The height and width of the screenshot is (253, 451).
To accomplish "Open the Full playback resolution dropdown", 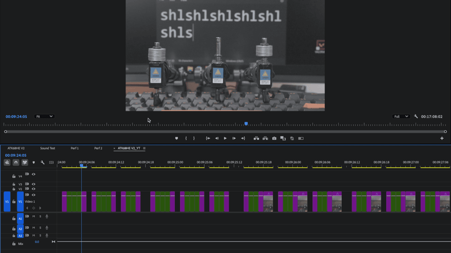I will coord(401,116).
